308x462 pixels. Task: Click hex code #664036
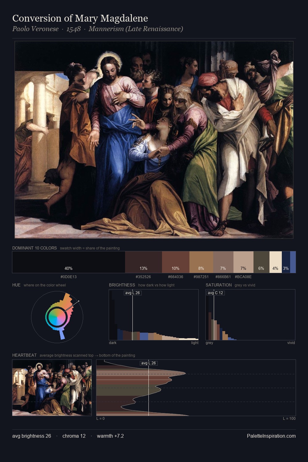coord(176,277)
